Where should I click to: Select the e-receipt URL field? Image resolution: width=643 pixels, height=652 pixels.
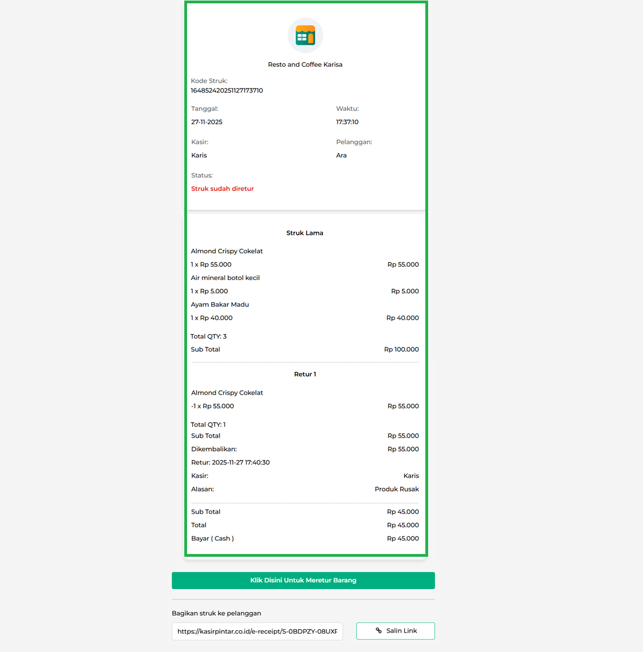[257, 631]
